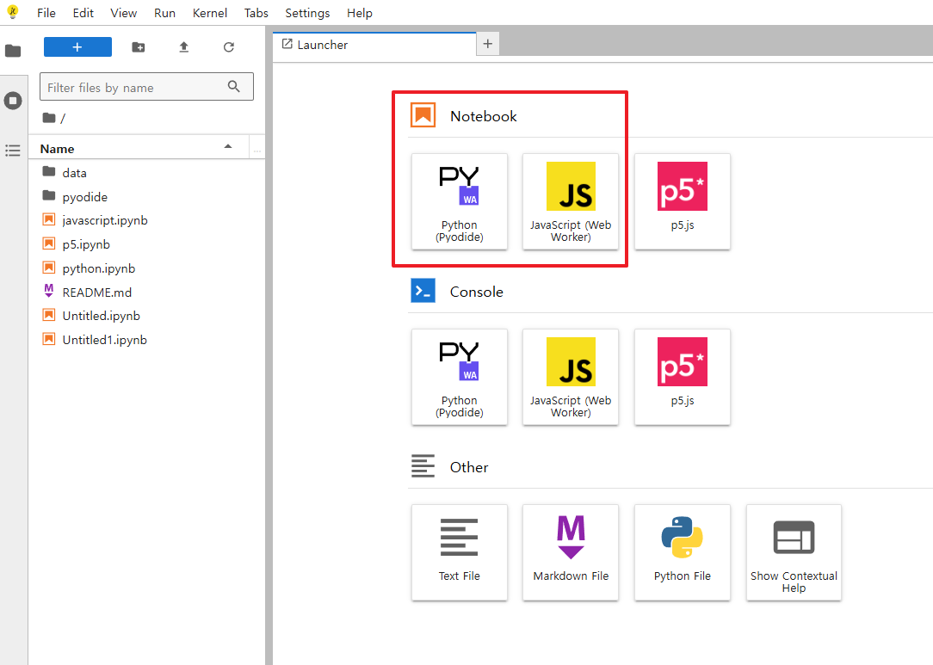Select p5.ipynb in the file list
This screenshot has width=933, height=665.
coord(146,243)
